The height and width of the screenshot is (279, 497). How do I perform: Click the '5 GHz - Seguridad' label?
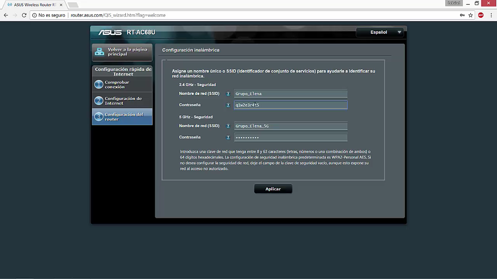196,117
